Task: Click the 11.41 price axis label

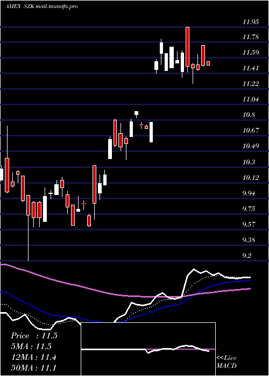Action: [x=251, y=68]
